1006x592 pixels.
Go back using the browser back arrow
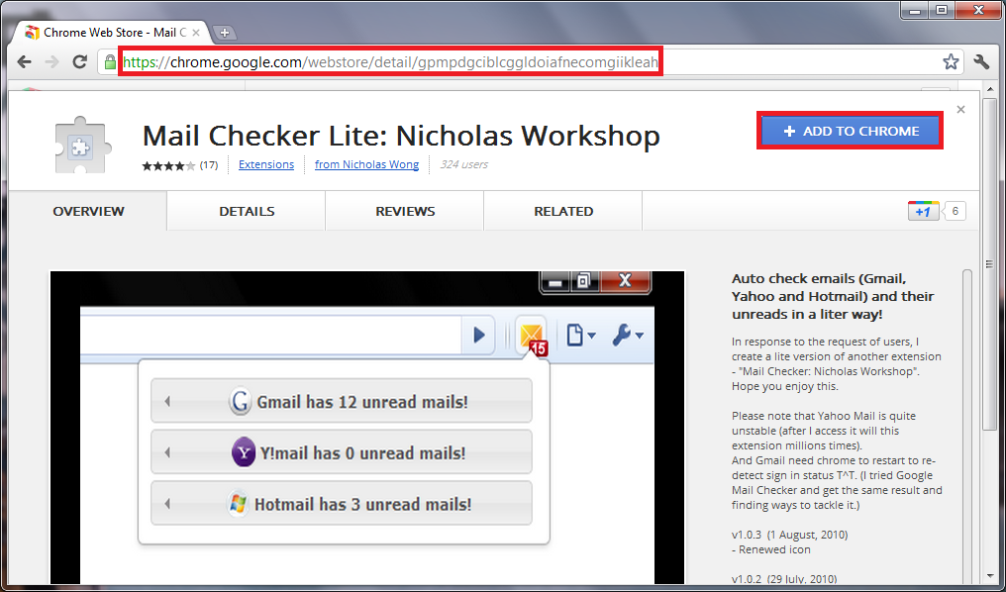(x=25, y=62)
